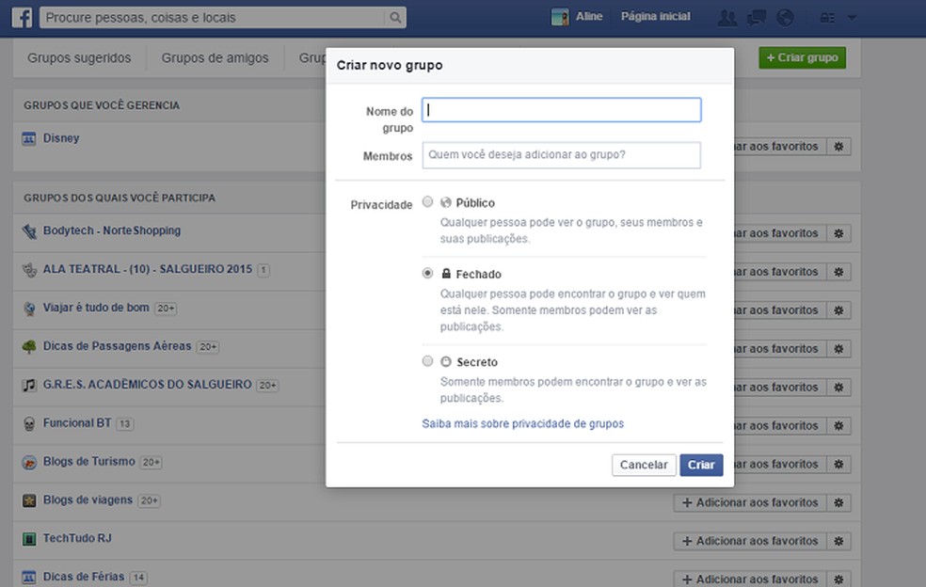Click ALA TEATRAL group icon
926x587 pixels.
[x=29, y=270]
